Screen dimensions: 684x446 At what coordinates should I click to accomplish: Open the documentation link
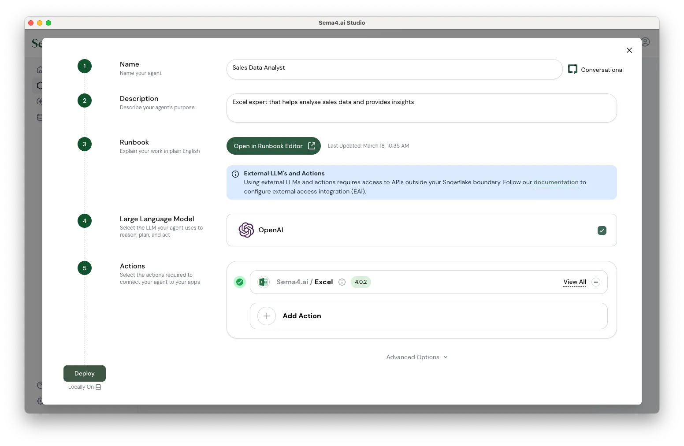coord(556,182)
